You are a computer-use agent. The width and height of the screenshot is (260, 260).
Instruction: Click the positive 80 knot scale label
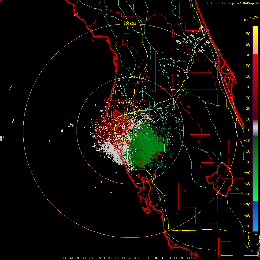tap(248, 44)
